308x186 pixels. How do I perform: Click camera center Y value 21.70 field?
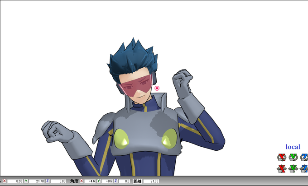click(x=37, y=181)
